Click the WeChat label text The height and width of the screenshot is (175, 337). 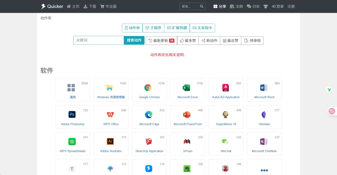(x=226, y=151)
